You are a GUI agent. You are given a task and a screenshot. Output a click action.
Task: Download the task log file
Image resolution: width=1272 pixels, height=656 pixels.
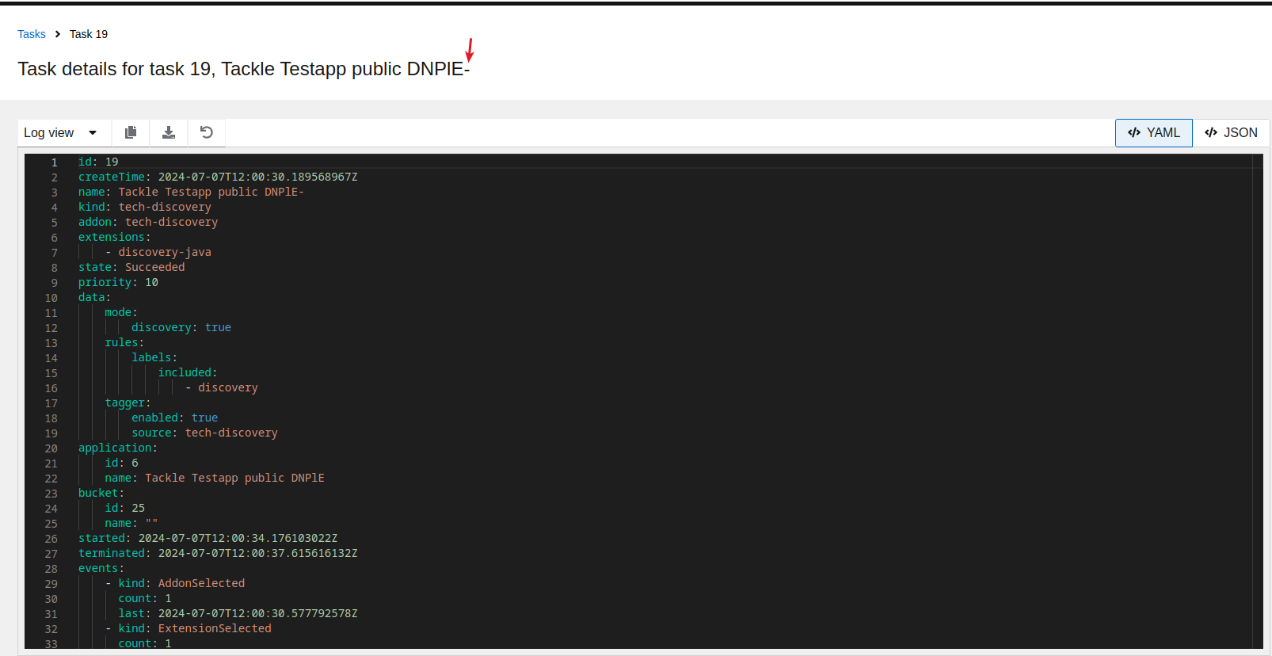pyautogui.click(x=169, y=132)
